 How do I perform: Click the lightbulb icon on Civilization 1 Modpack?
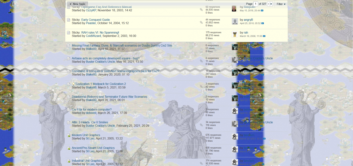click(73, 84)
